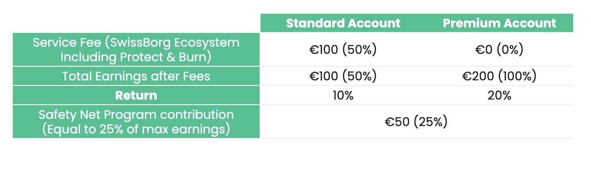591x170 pixels.
Task: Select the 20% return value
Action: point(500,96)
